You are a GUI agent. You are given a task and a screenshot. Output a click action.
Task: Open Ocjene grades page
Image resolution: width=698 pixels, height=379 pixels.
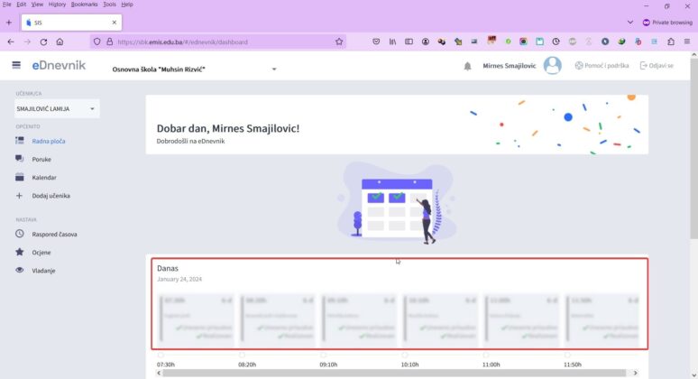[x=41, y=252]
